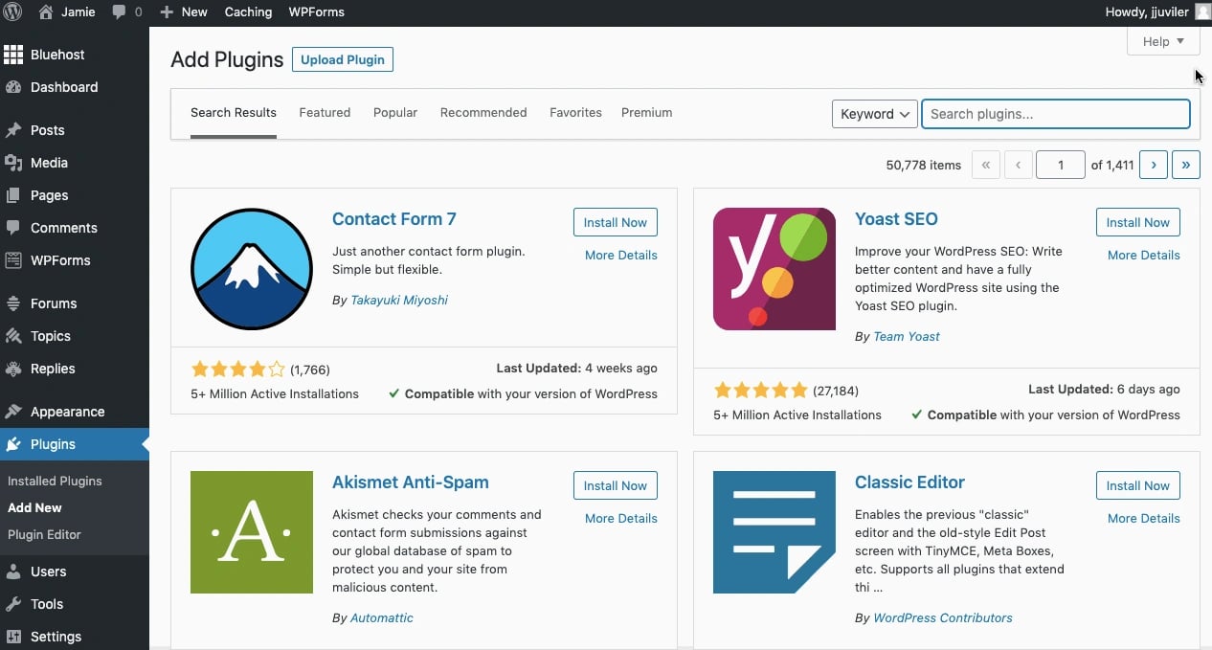Open Installed Plugins submenu item
Screen dimensions: 1212x650
pyautogui.click(x=55, y=481)
